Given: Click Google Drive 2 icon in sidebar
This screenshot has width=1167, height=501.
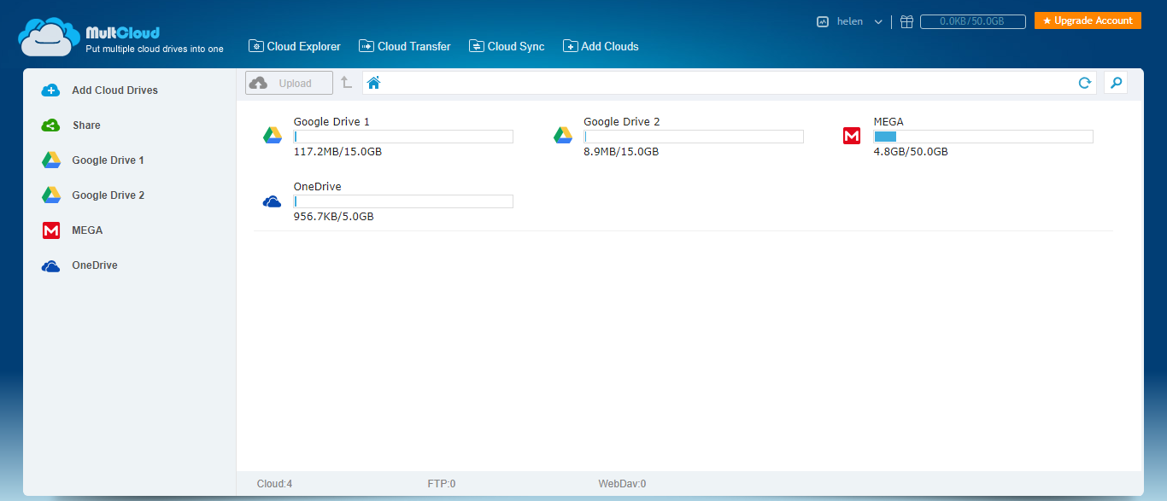Looking at the screenshot, I should (x=51, y=195).
